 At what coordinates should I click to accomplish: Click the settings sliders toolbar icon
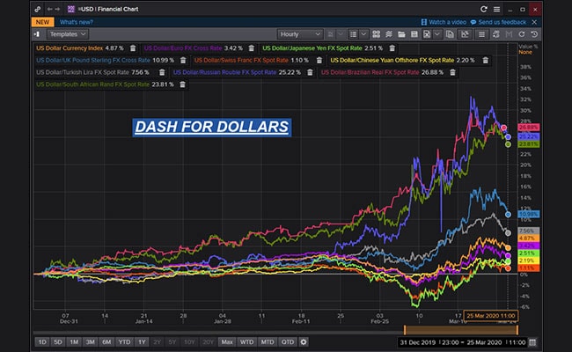pos(495,34)
